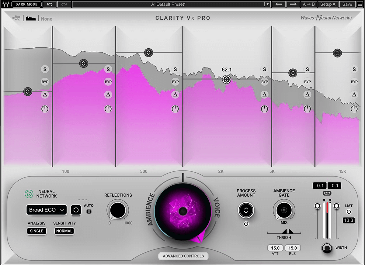Select the waveform display icon at top left
The height and width of the screenshot is (265, 365).
(x=30, y=18)
